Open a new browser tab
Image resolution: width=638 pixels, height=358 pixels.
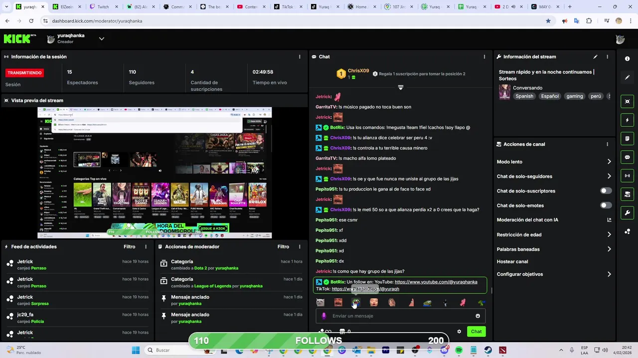(x=570, y=7)
